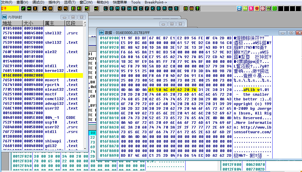Open Handles window with H icon
The height and width of the screenshot is (172, 302).
tap(135, 9)
